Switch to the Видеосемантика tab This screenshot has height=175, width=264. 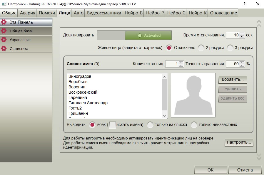104,13
